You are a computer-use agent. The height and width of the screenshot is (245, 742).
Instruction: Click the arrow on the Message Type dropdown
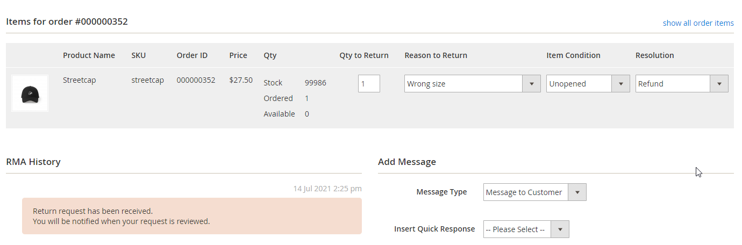tap(577, 192)
